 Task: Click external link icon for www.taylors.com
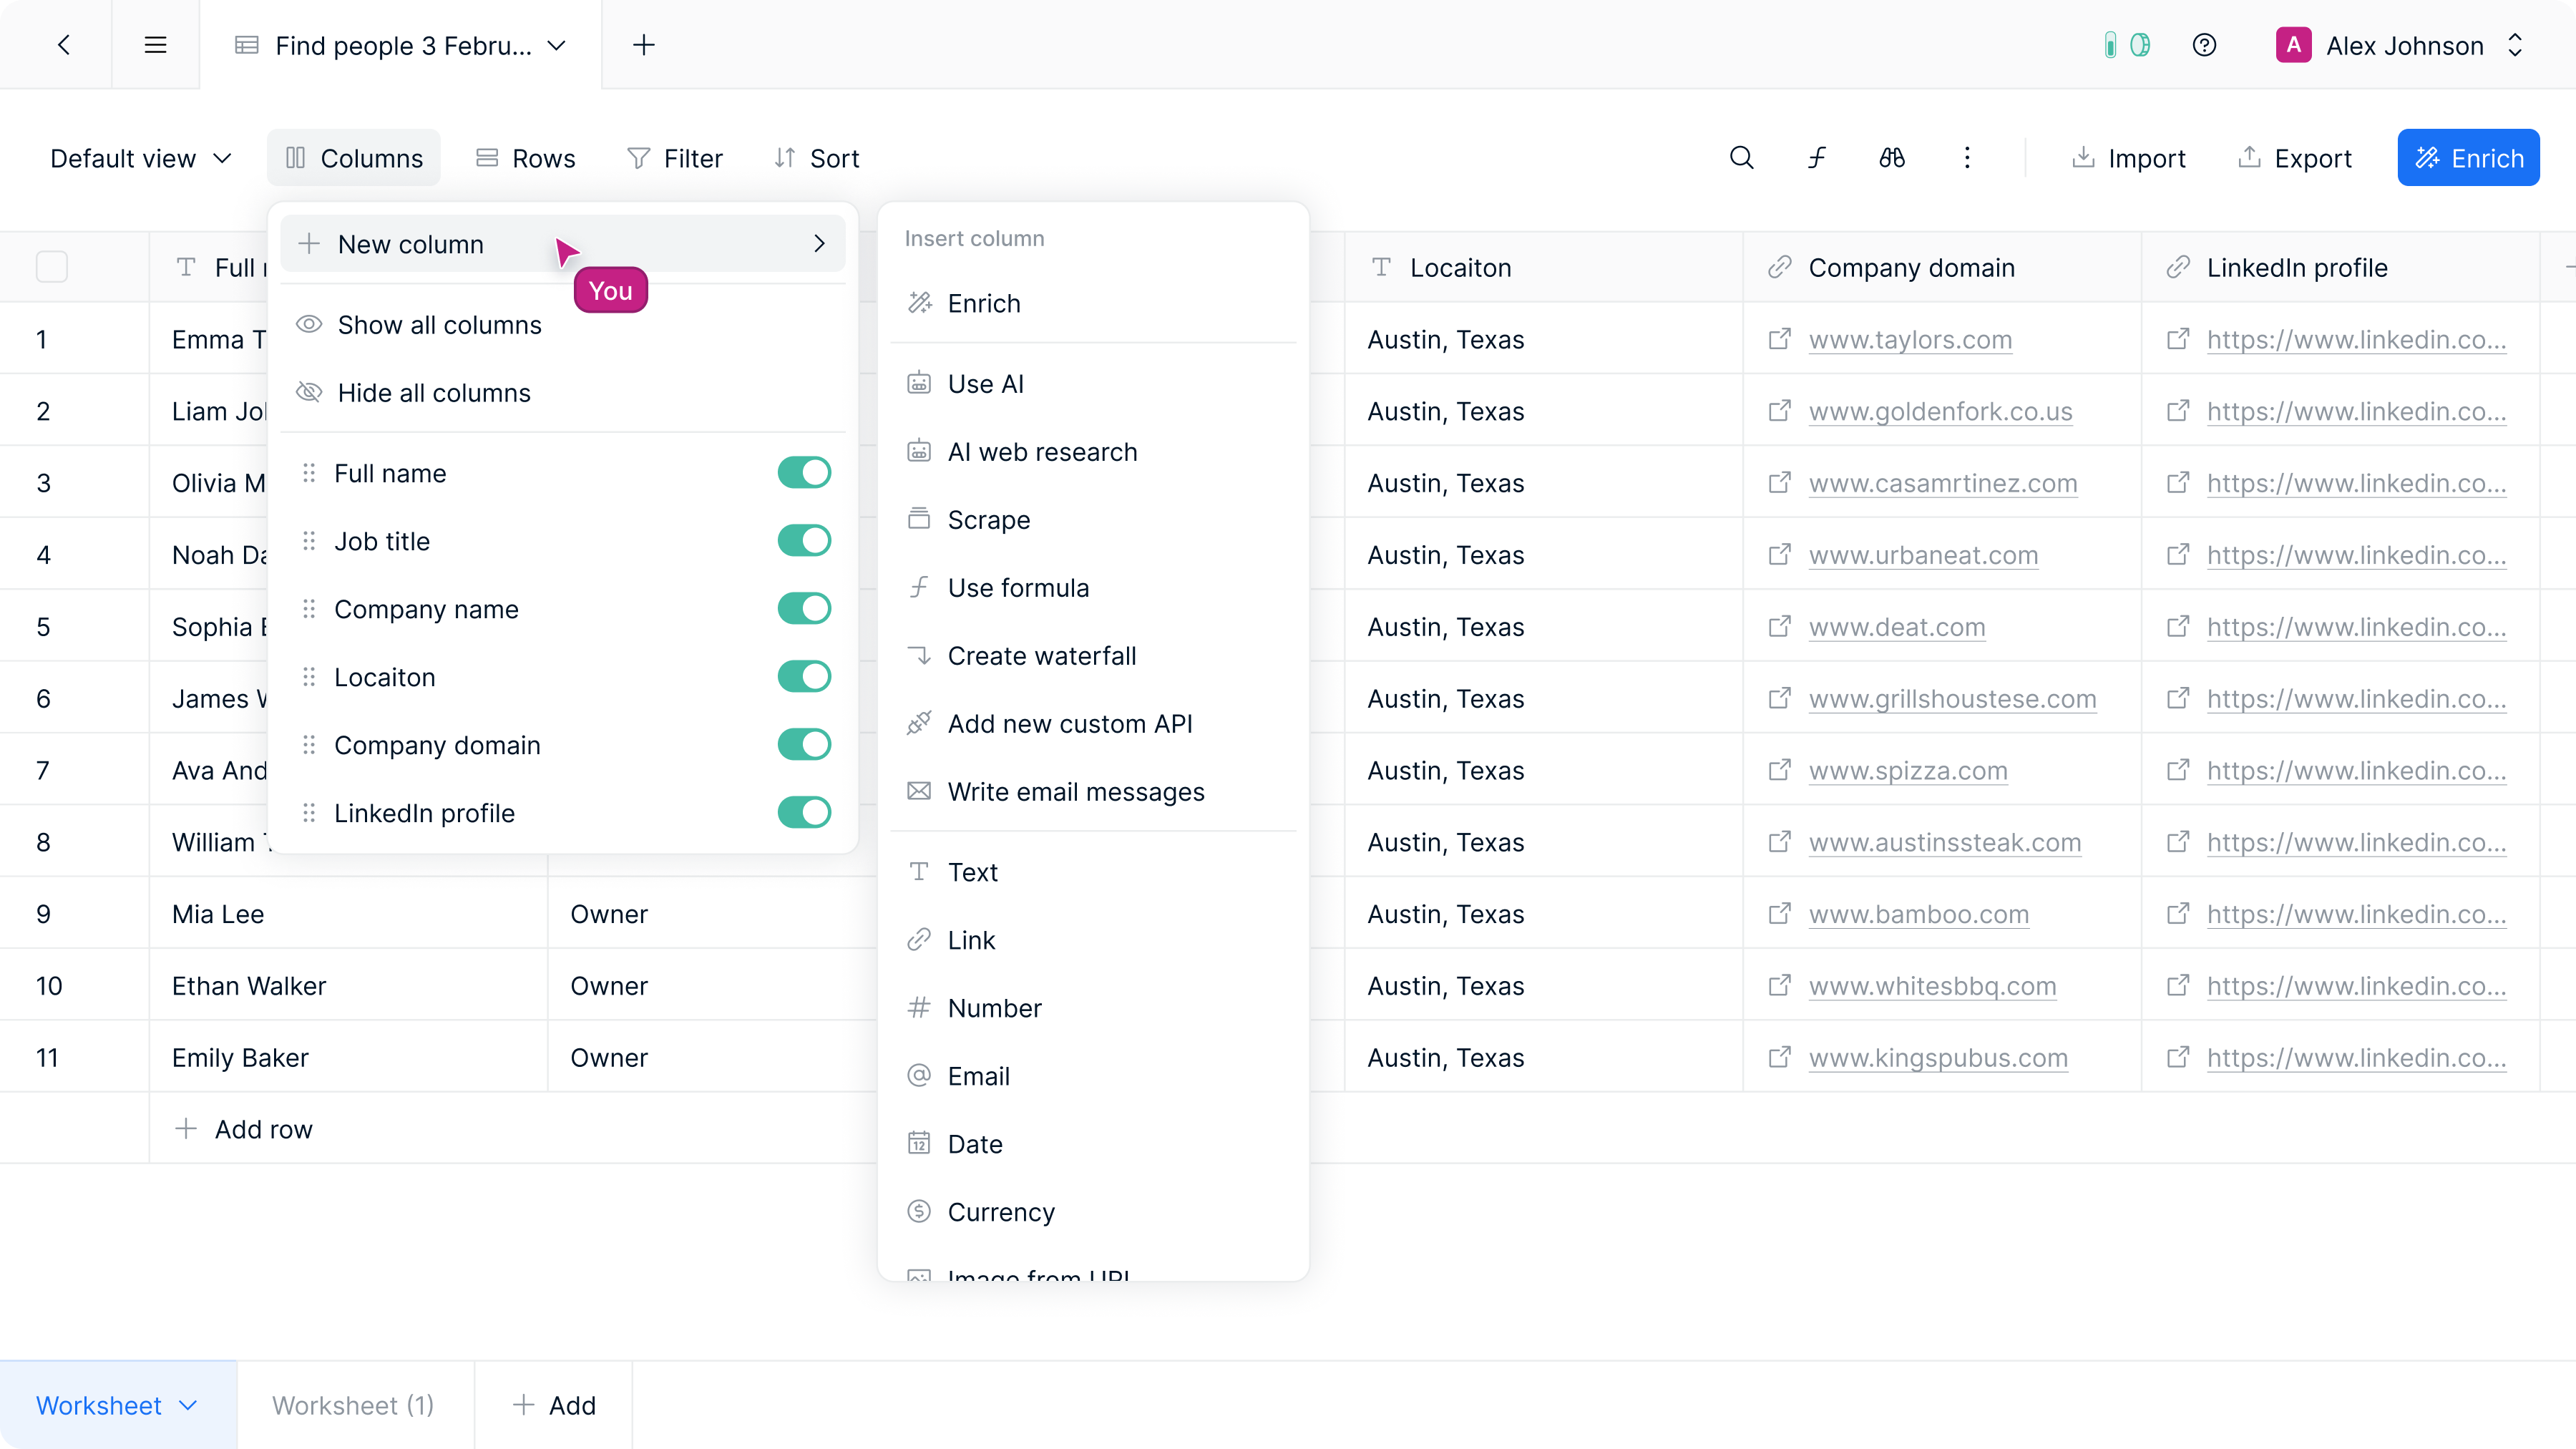tap(1779, 339)
